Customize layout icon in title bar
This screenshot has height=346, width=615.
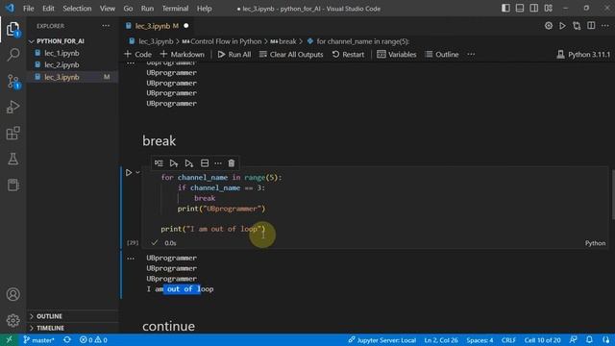point(549,9)
